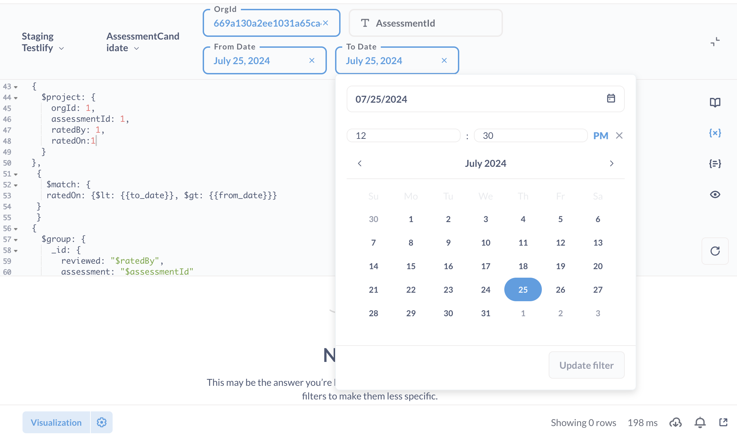This screenshot has width=737, height=438.
Task: Open the data reference book icon
Action: point(715,102)
